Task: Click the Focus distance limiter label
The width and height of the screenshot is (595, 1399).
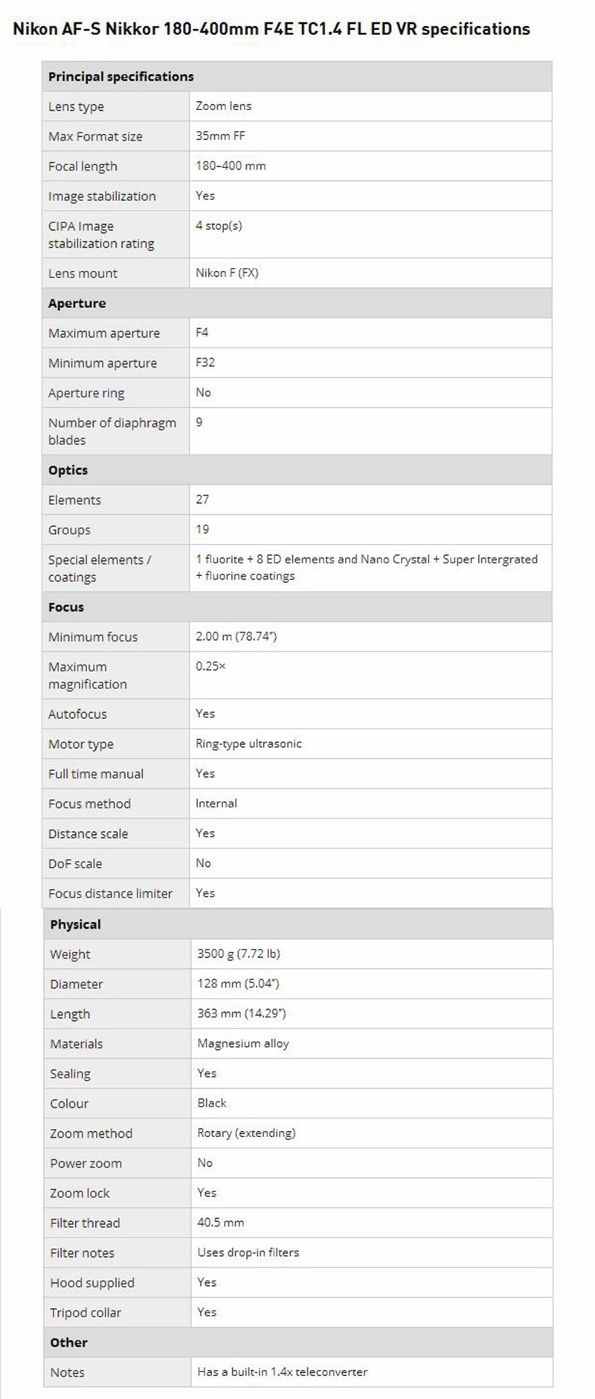Action: (x=110, y=893)
